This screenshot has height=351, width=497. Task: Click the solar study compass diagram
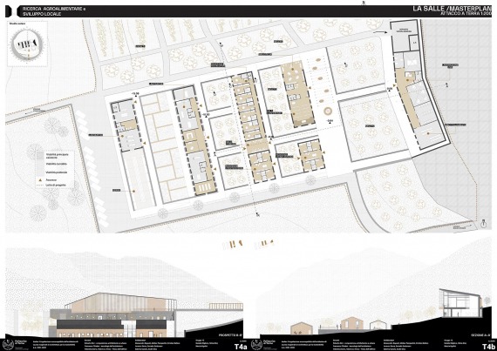point(28,44)
